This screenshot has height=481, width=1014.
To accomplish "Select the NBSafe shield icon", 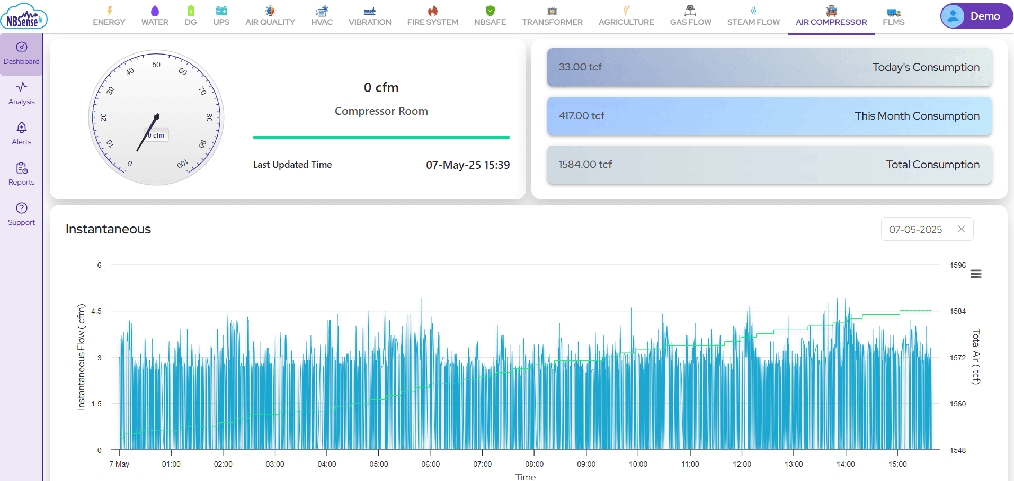I will [x=490, y=11].
